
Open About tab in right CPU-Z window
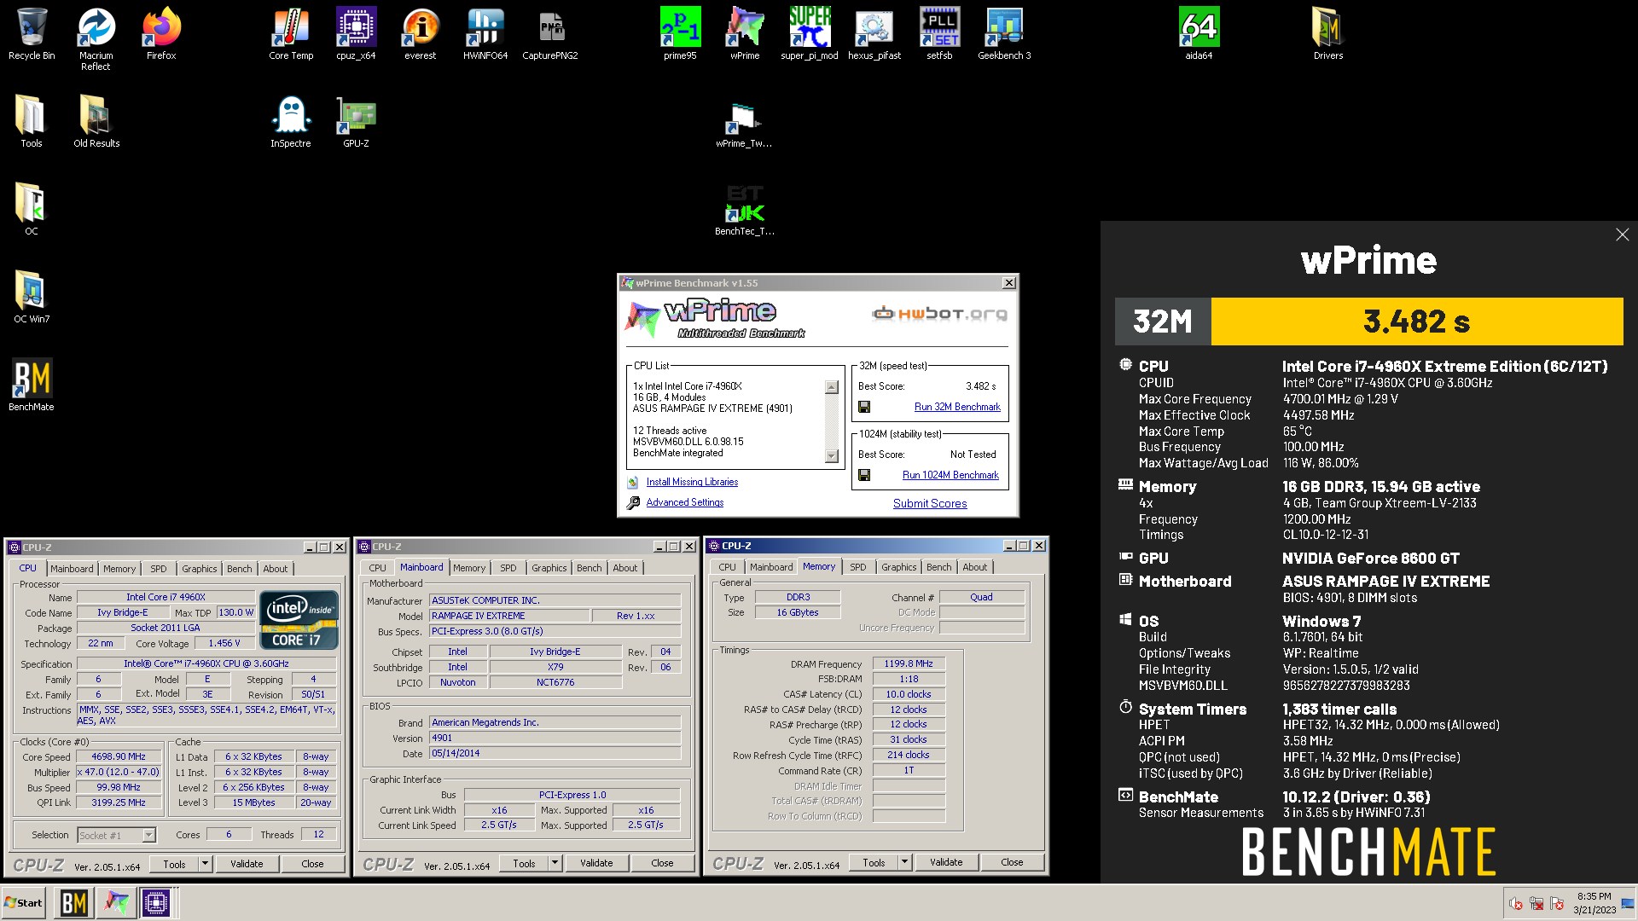coord(975,567)
